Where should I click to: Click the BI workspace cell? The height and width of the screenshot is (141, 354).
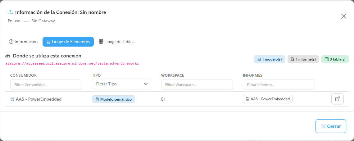(x=163, y=99)
